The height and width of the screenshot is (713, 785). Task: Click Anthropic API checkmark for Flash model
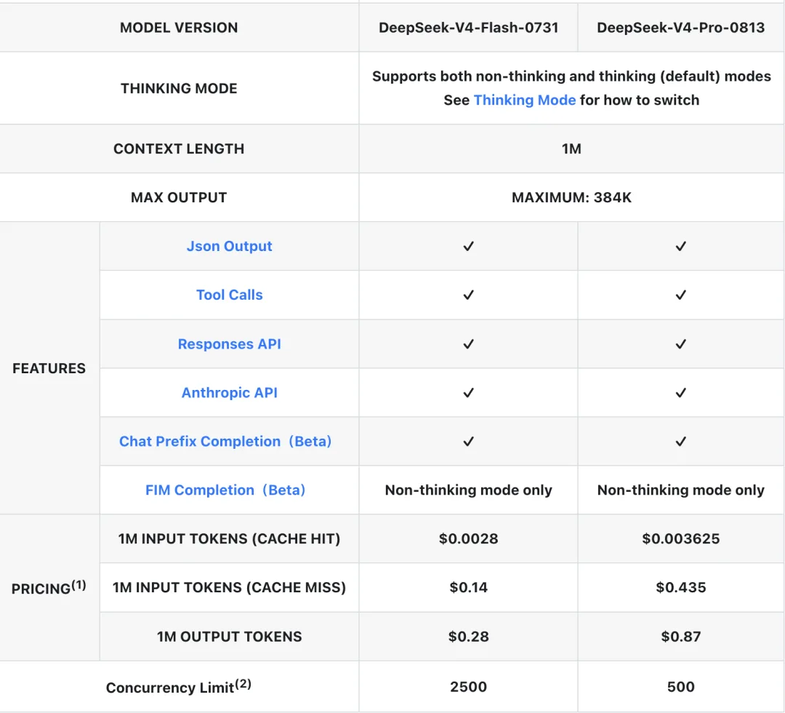pos(468,392)
